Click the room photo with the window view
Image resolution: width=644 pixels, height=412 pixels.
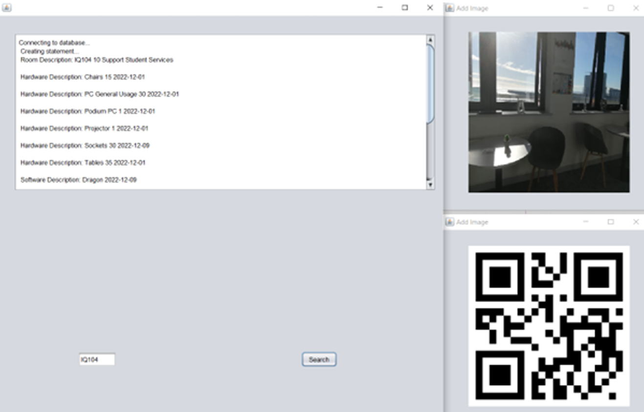click(549, 112)
